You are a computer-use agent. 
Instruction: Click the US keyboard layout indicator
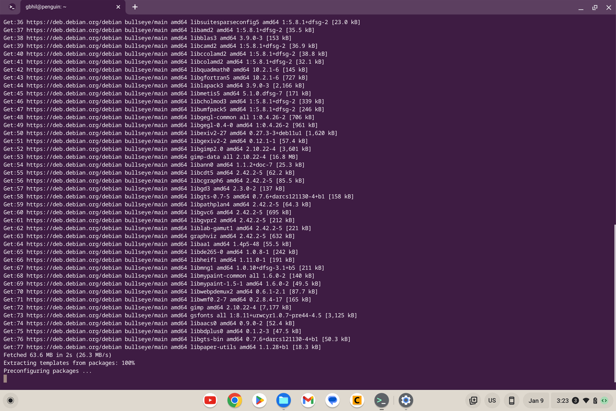pos(492,400)
